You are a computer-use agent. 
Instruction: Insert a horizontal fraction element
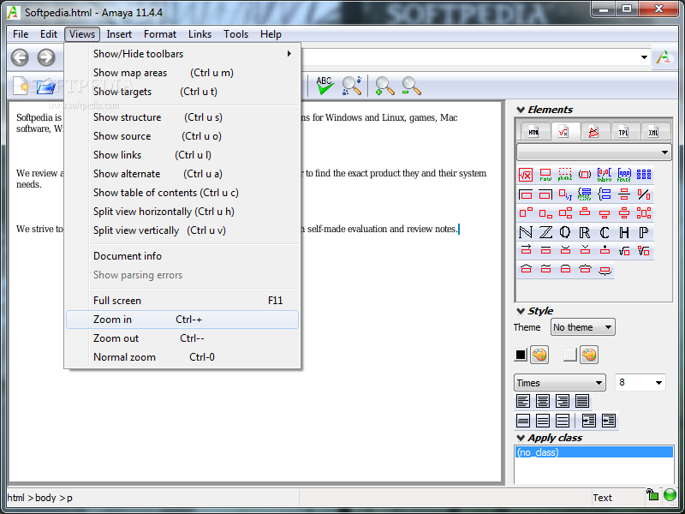(x=624, y=194)
